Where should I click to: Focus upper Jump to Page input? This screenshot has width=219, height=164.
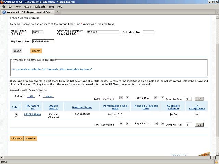(189, 99)
